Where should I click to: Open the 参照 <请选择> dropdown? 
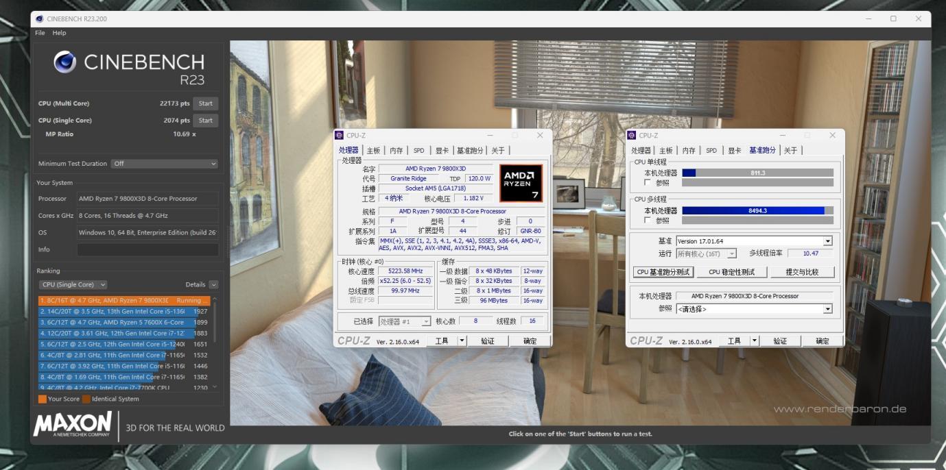pos(754,309)
